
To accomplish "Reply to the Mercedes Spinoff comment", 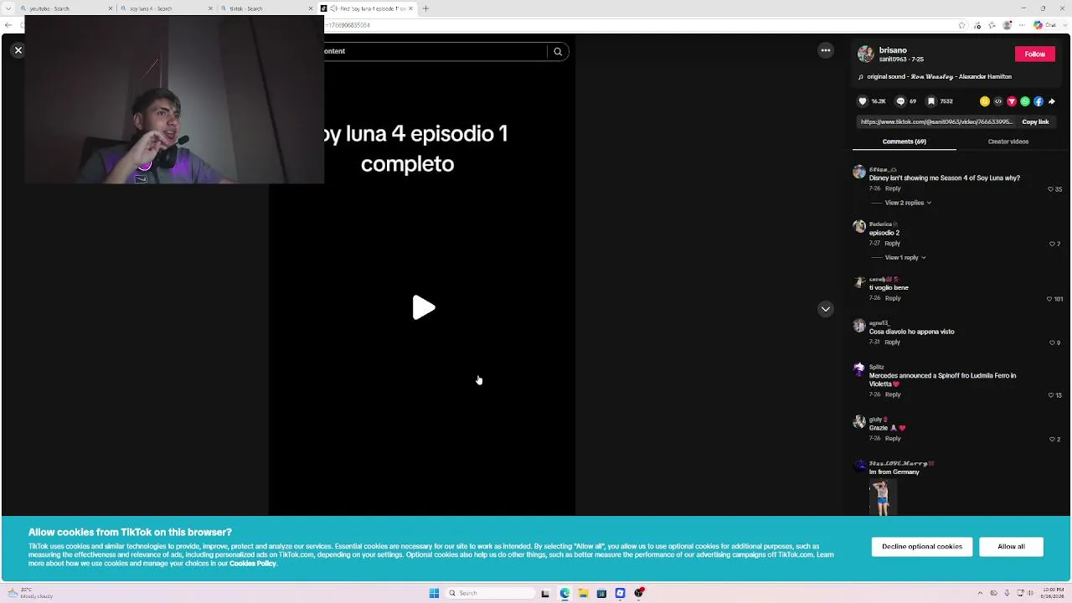I will (x=893, y=394).
